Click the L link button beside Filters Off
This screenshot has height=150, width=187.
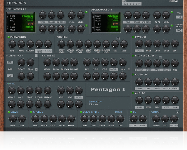(x=36, y=56)
